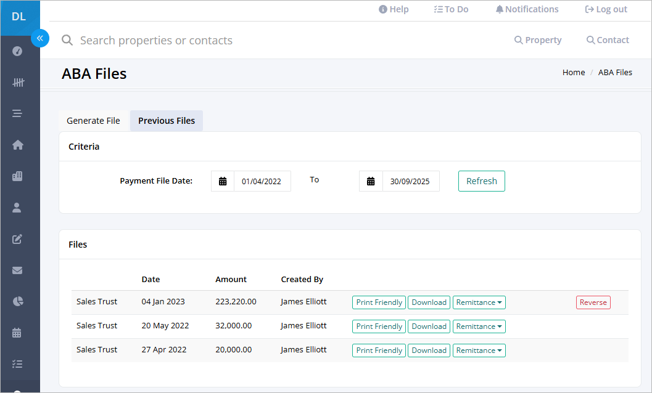Image resolution: width=652 pixels, height=393 pixels.
Task: Open the dashboard gauge icon in sidebar
Action: (x=17, y=51)
